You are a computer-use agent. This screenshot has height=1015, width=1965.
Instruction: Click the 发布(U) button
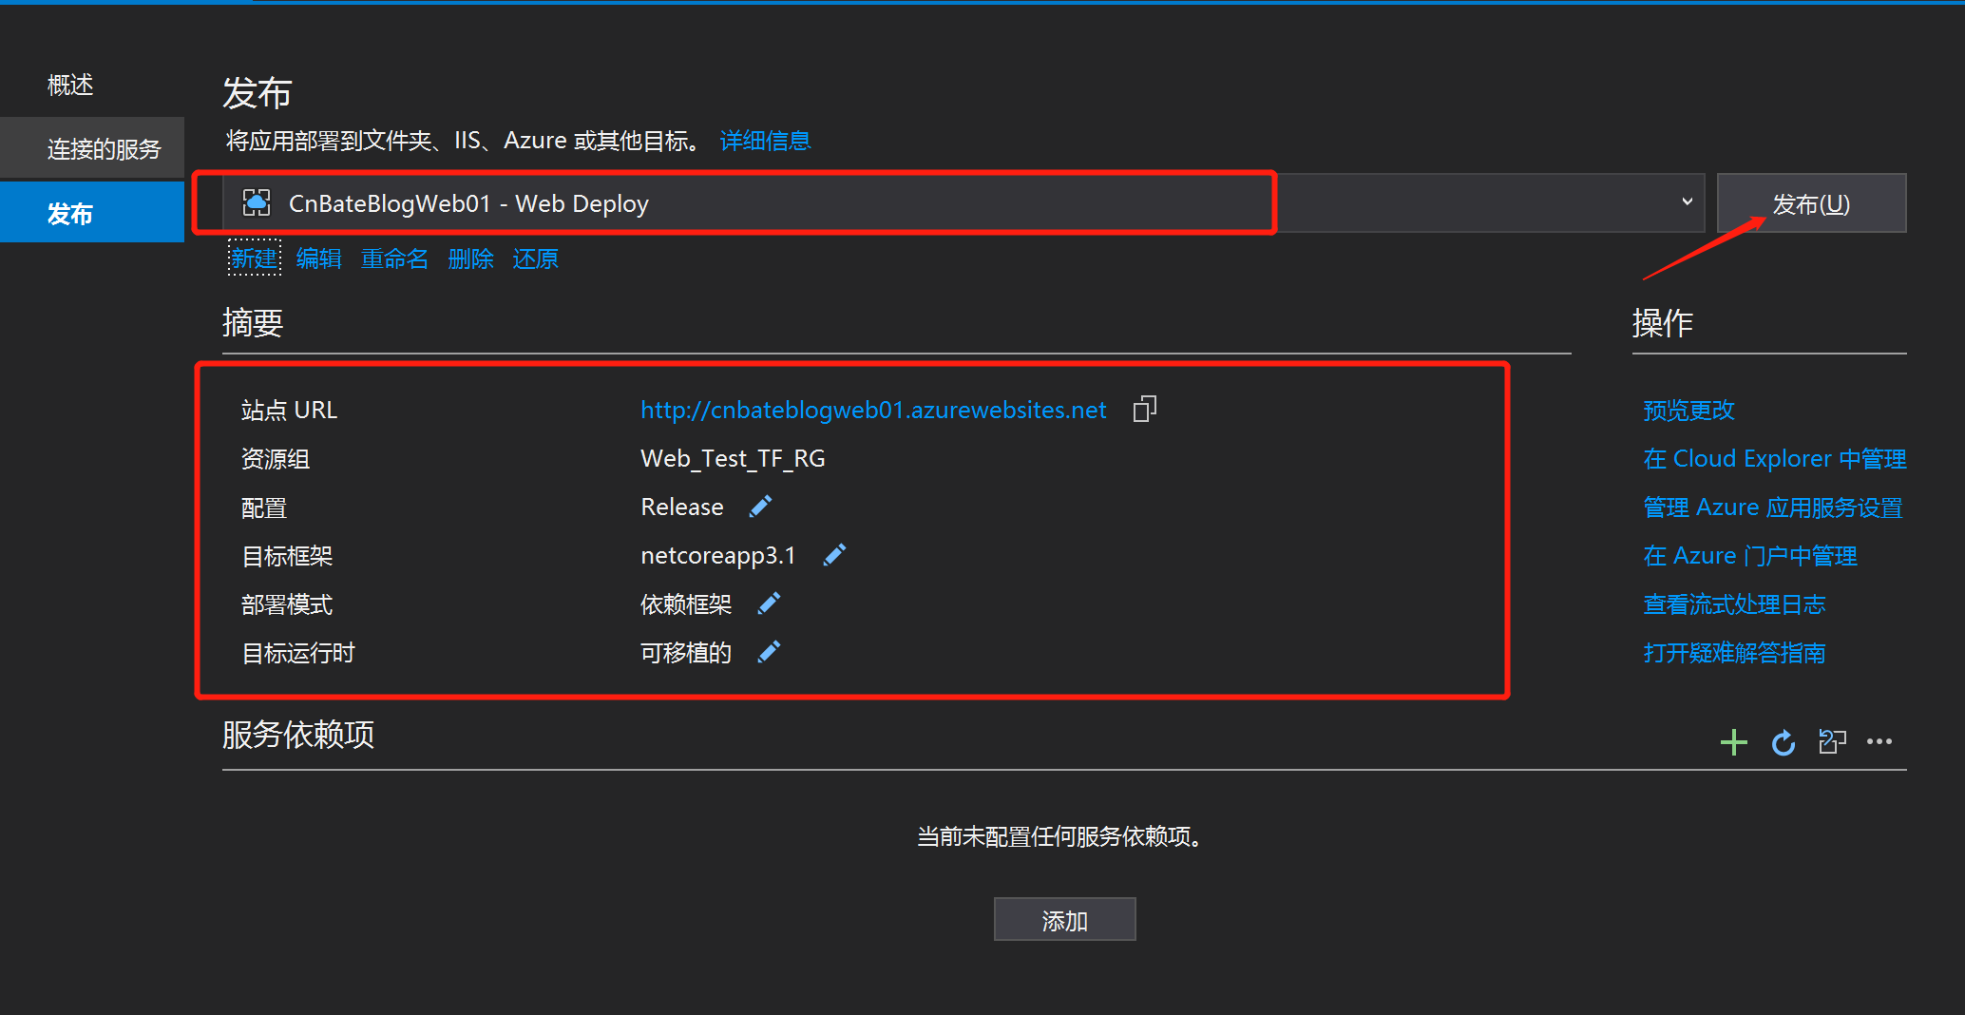[x=1811, y=202]
